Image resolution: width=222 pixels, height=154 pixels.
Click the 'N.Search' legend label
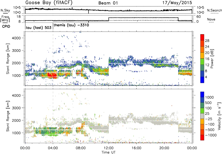215,10
